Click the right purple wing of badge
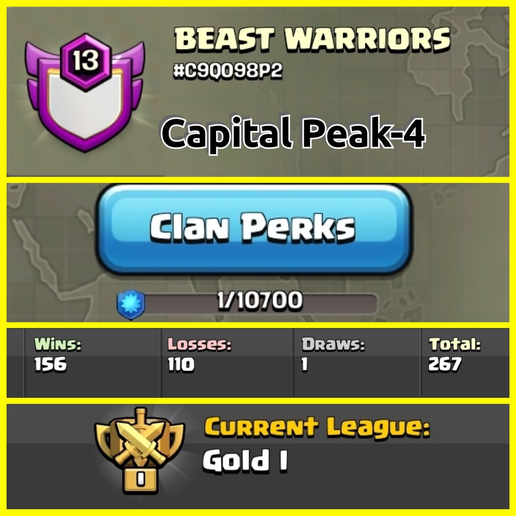This screenshot has height=516, width=516. (135, 76)
